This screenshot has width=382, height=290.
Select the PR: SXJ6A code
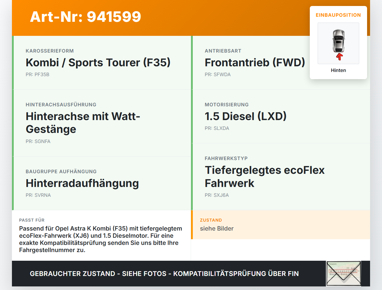[x=217, y=195]
